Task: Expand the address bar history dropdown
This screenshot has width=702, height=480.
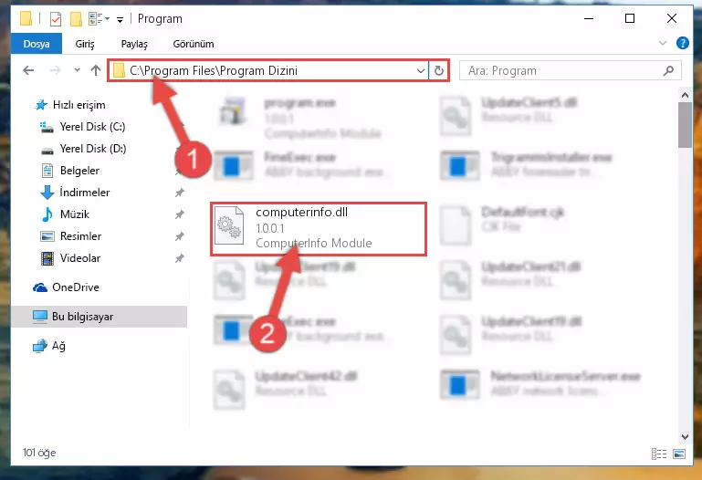Action: point(421,70)
